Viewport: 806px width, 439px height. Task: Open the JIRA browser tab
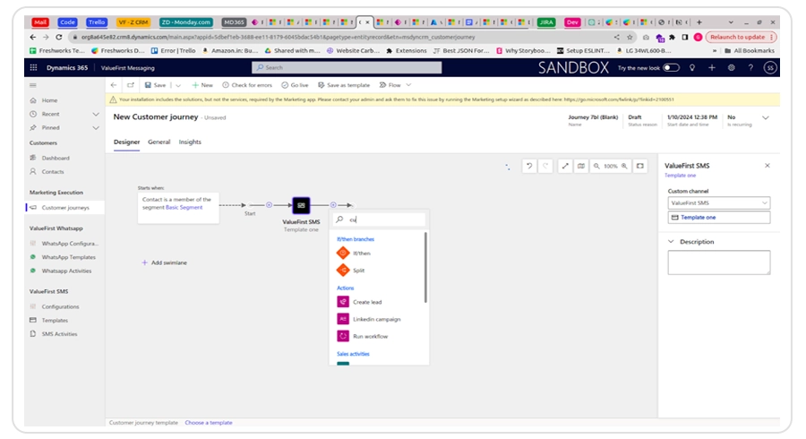pos(546,22)
